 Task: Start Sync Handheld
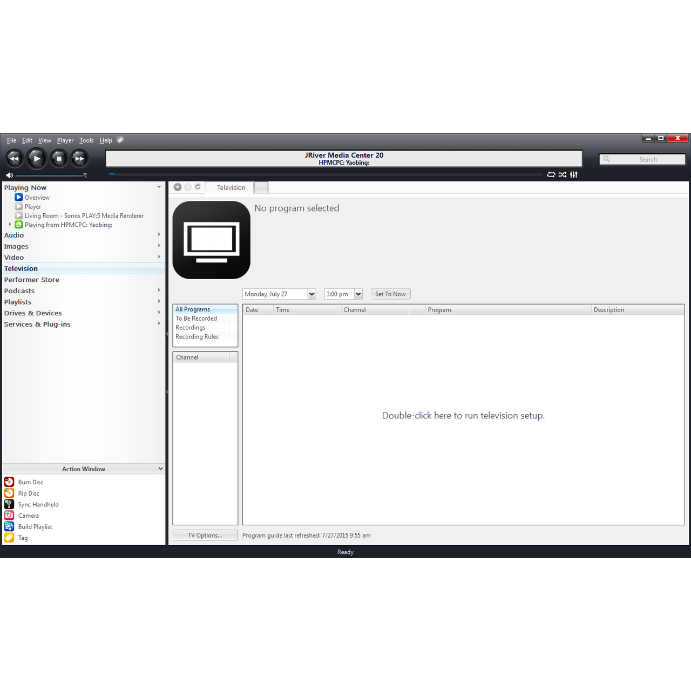pos(38,504)
